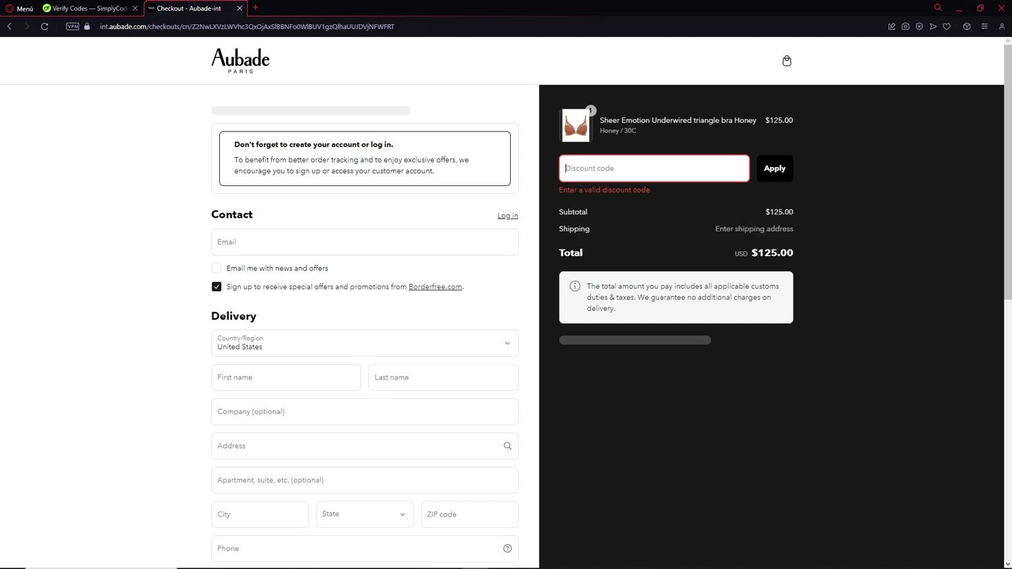Take a snapshot with the camera icon
This screenshot has width=1012, height=569.
click(905, 26)
